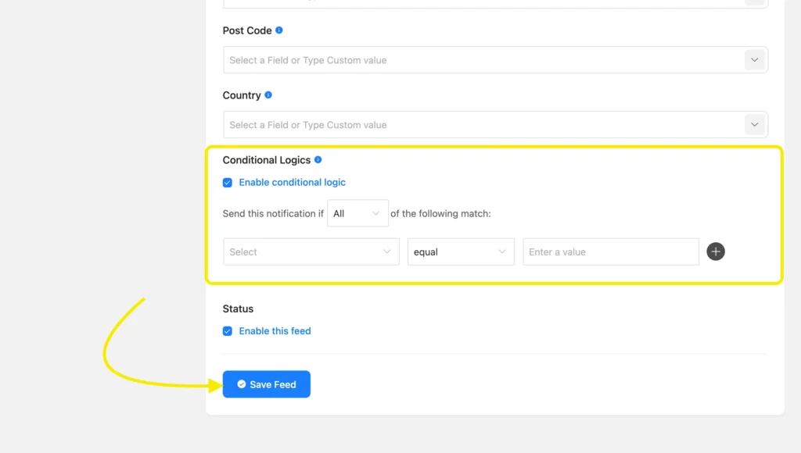
Task: Uncheck the Enable conditional logic checkbox
Action: click(x=227, y=182)
